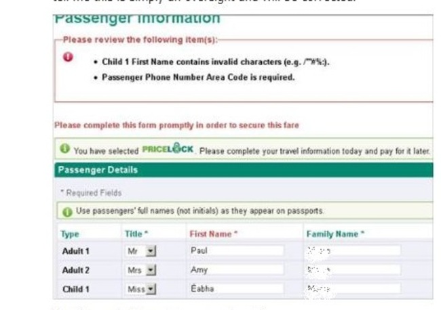Focus the Family Name field for Adult 2
Viewport: 441px width, 310px height.
point(353,270)
